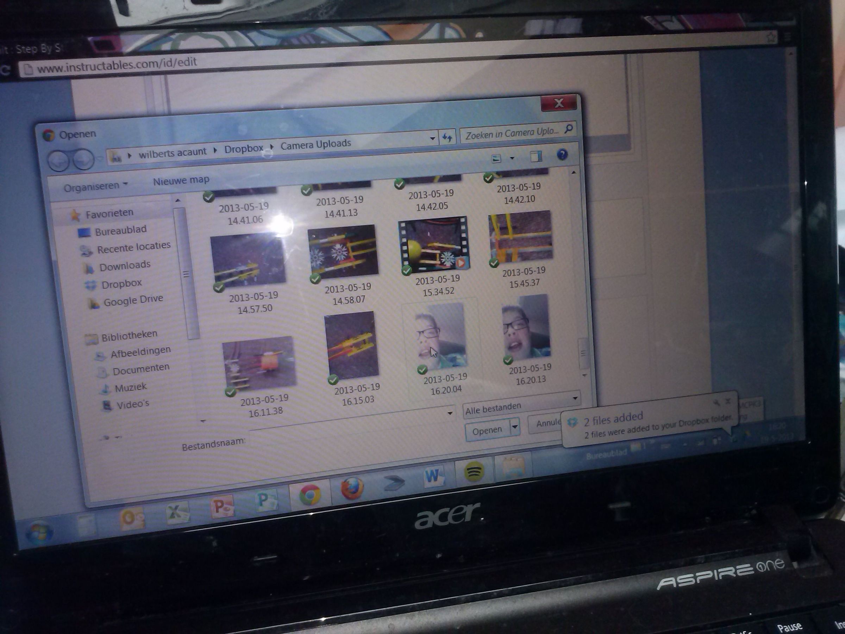Select Downloads in Favorieten sidebar
845x634 pixels.
click(x=125, y=266)
